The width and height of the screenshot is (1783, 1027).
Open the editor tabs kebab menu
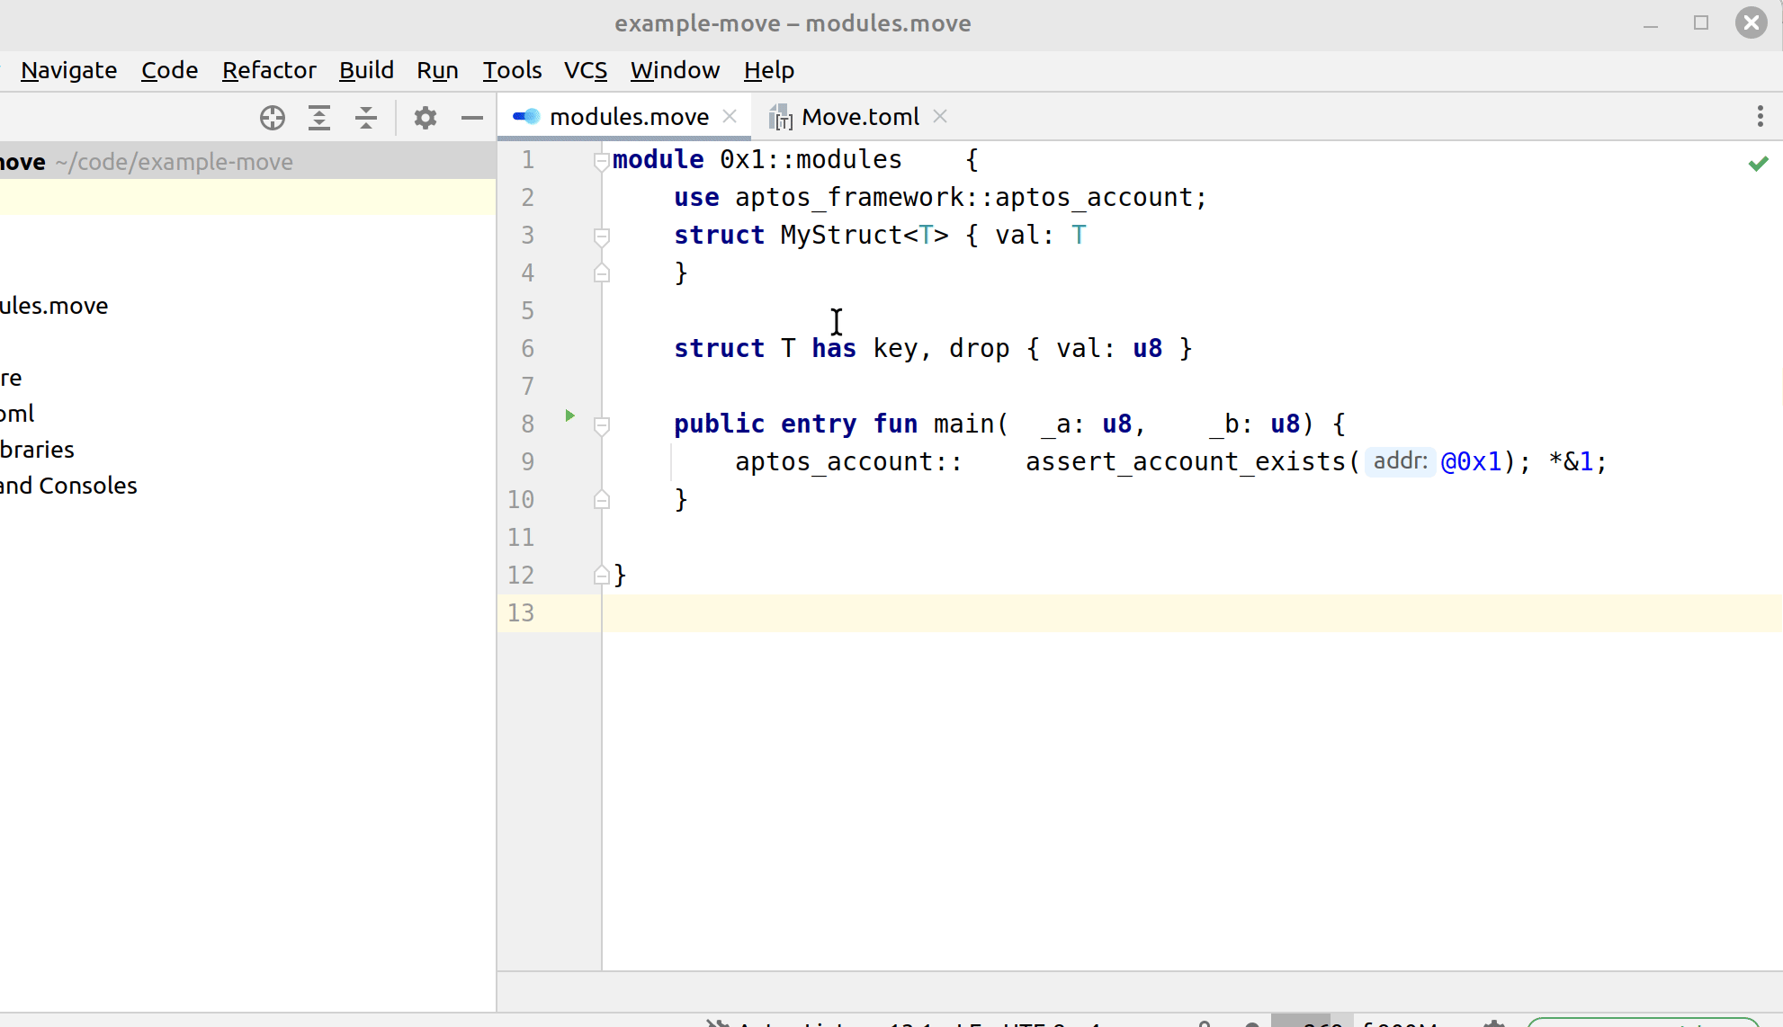pyautogui.click(x=1760, y=117)
